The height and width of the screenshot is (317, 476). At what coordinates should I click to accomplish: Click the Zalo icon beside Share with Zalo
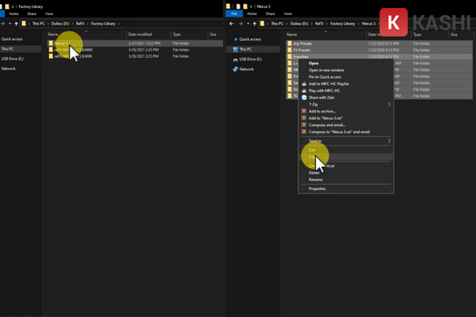[304, 97]
